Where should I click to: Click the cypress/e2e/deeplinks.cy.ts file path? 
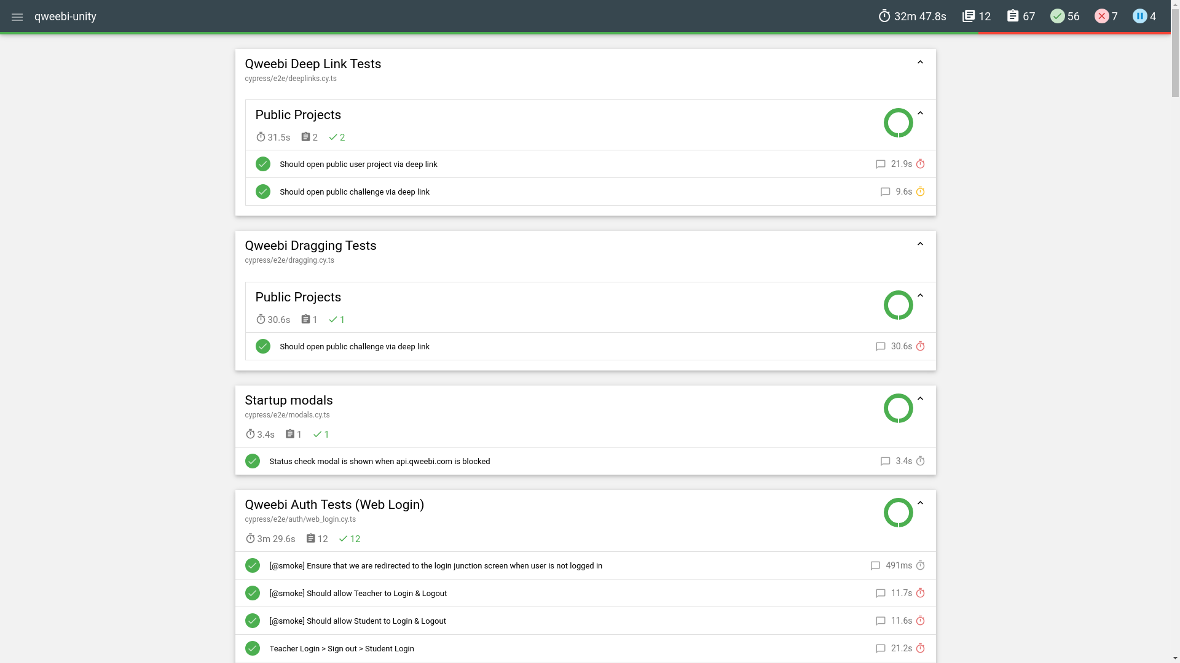tap(291, 79)
